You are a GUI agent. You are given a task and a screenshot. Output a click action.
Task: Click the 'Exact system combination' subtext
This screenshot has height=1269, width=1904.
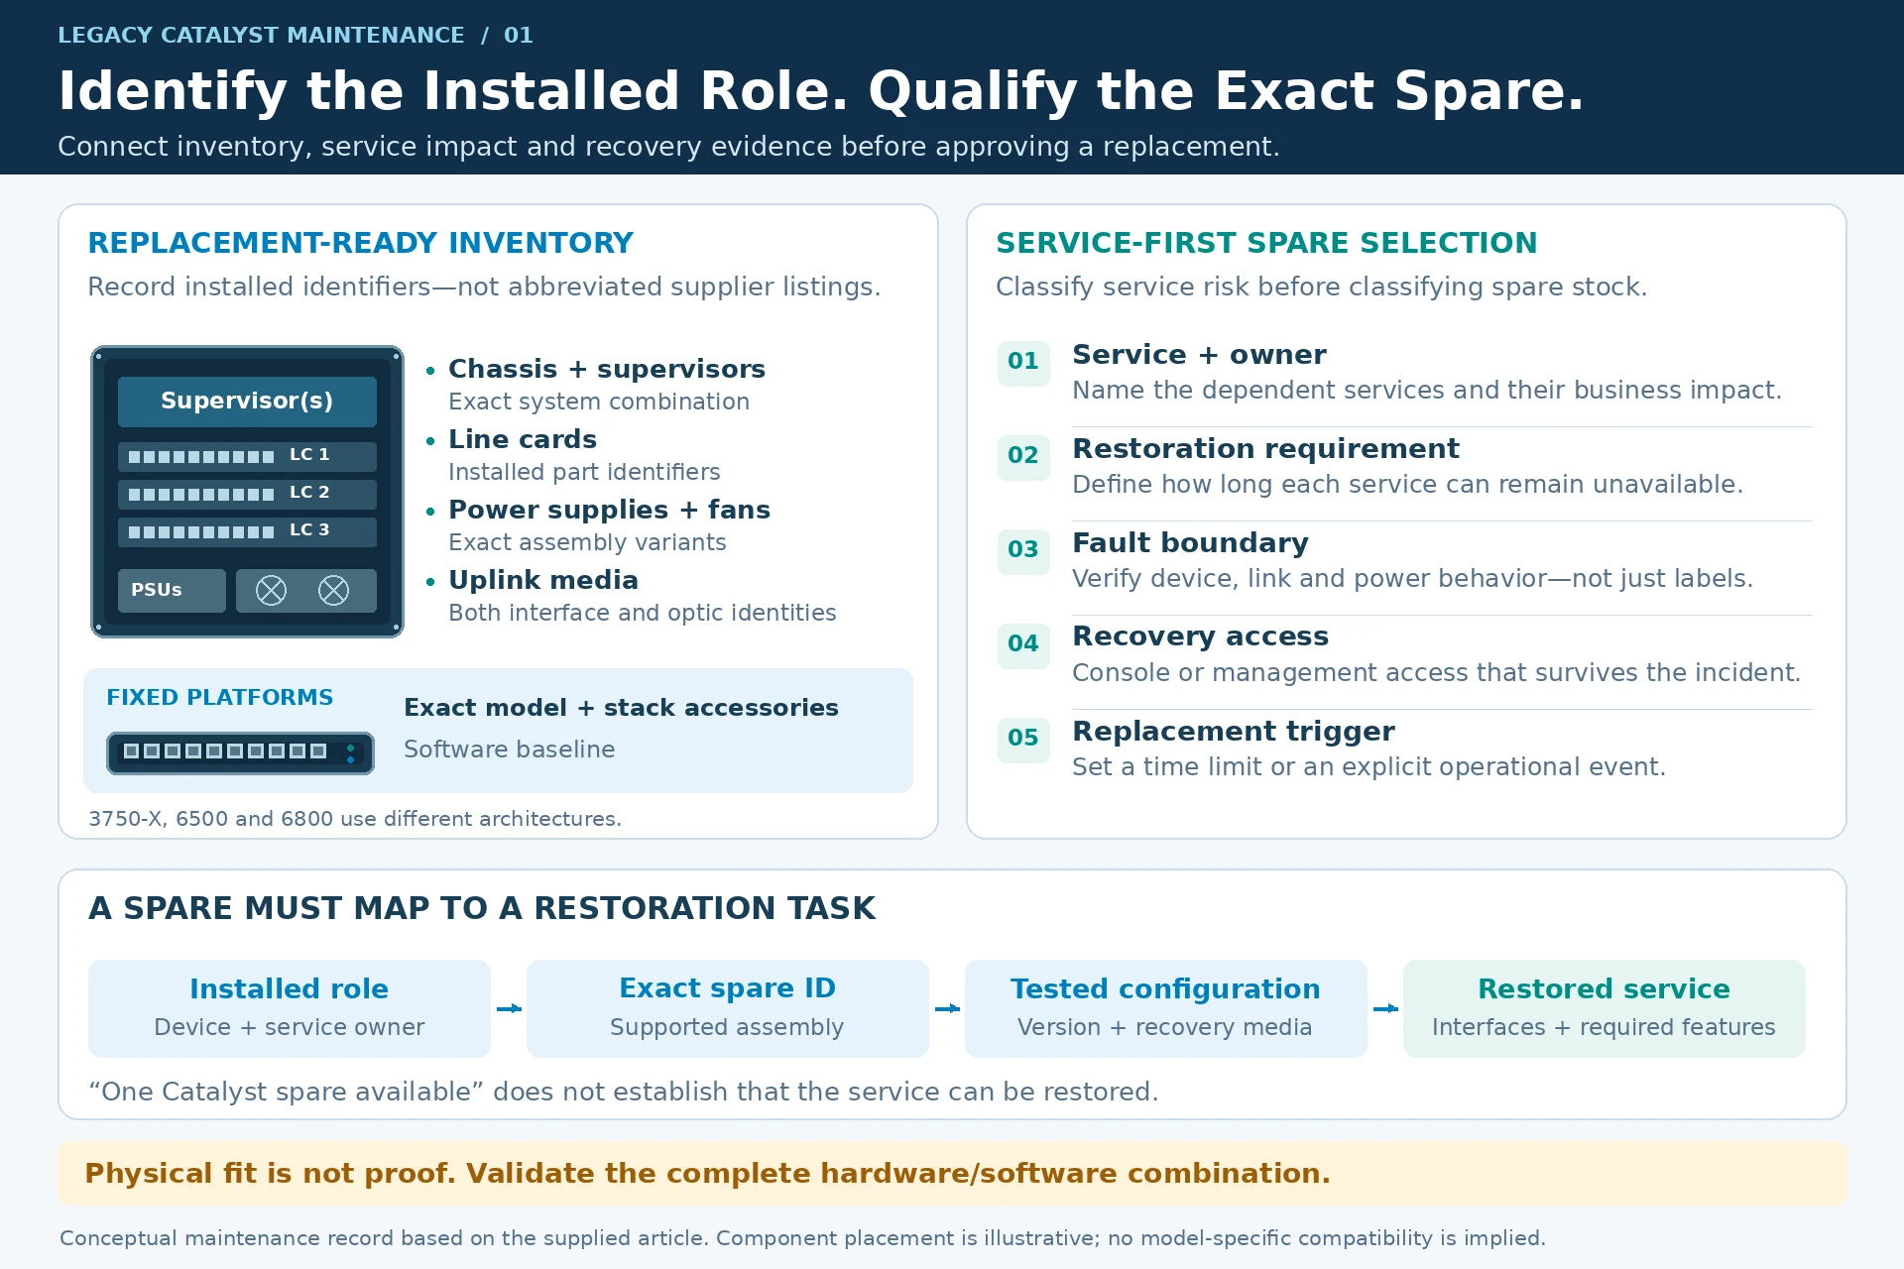[x=599, y=402]
